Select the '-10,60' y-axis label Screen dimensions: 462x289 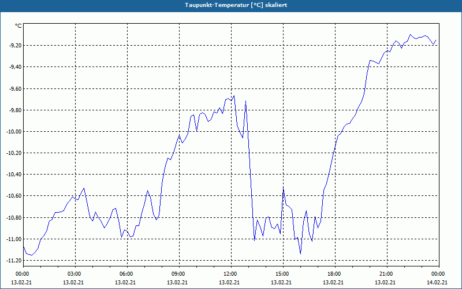point(14,196)
